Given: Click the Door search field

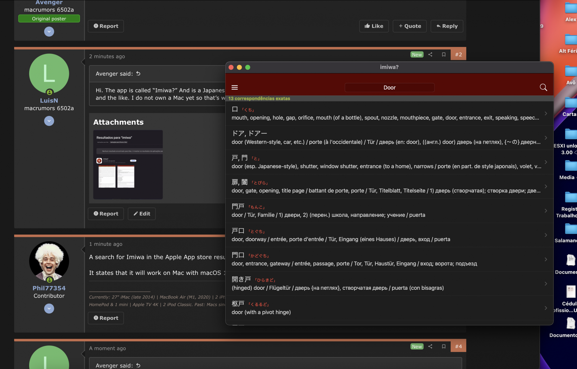Looking at the screenshot, I should click(389, 88).
